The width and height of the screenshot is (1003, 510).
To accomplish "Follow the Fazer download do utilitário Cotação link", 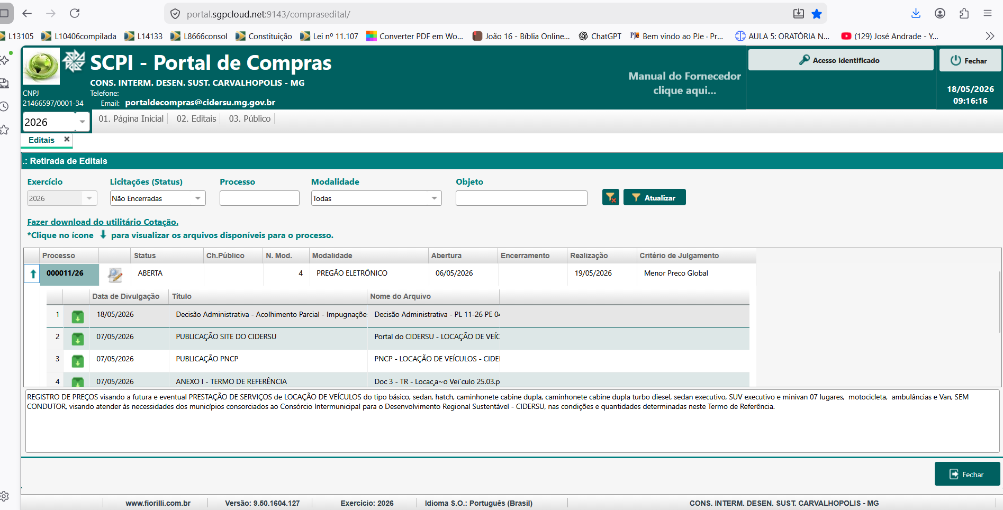I will [x=103, y=222].
